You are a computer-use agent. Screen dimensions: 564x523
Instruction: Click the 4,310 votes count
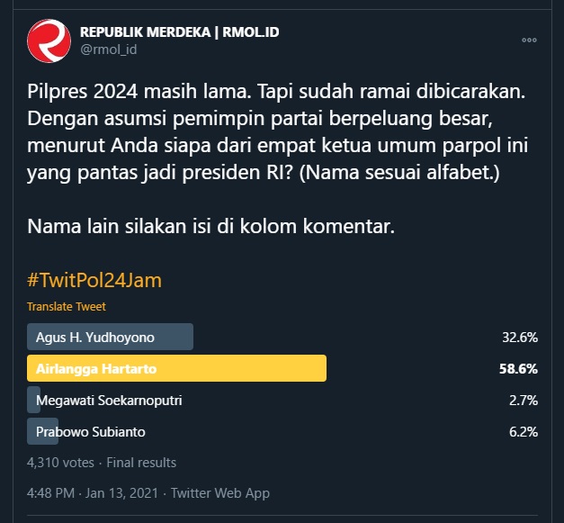[61, 463]
